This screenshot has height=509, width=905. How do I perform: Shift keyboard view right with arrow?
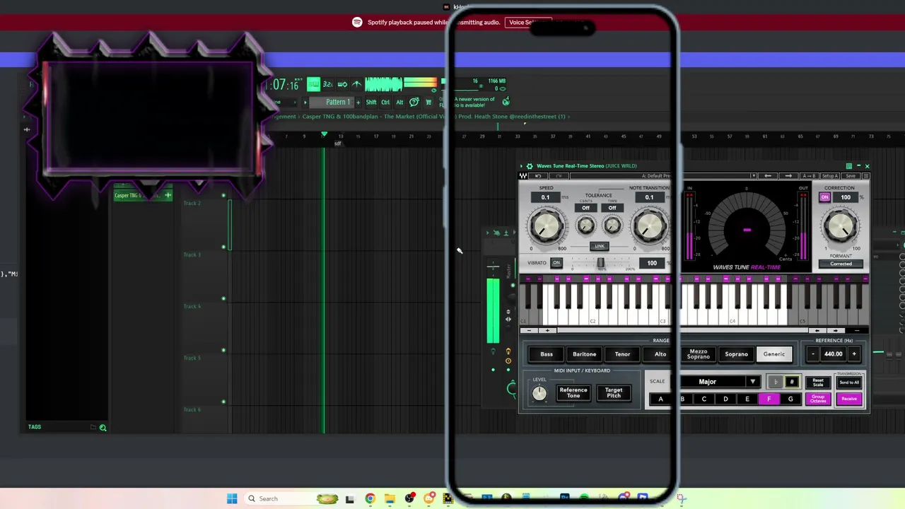tap(836, 330)
